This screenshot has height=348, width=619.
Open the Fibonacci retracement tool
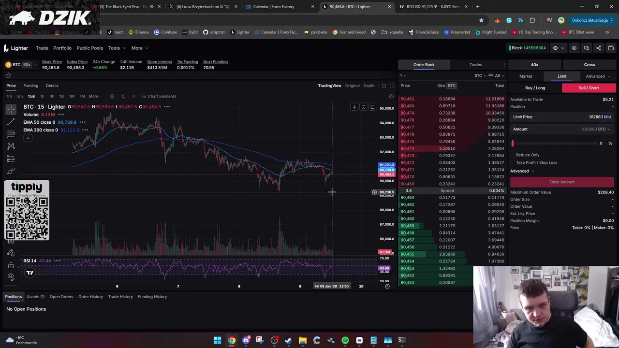click(x=11, y=134)
